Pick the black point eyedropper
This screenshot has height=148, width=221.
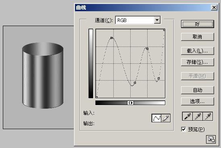coord(187,116)
